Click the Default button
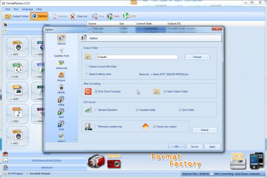The height and width of the screenshot is (178, 267). point(204,130)
